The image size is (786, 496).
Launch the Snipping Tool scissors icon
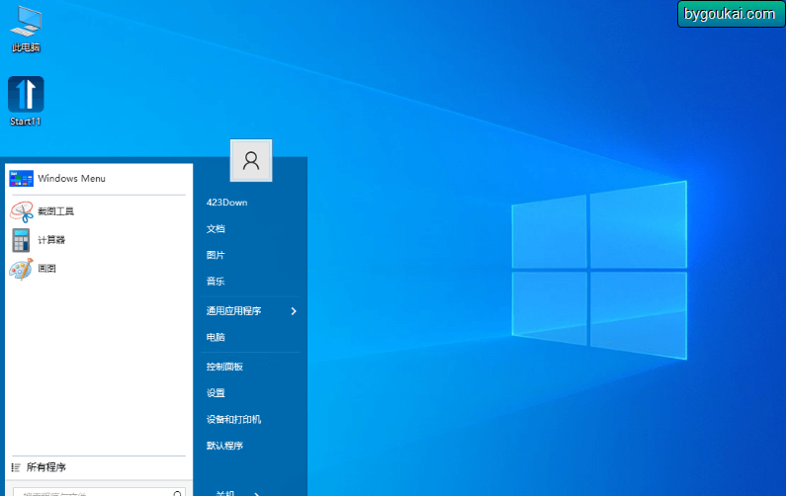21,211
